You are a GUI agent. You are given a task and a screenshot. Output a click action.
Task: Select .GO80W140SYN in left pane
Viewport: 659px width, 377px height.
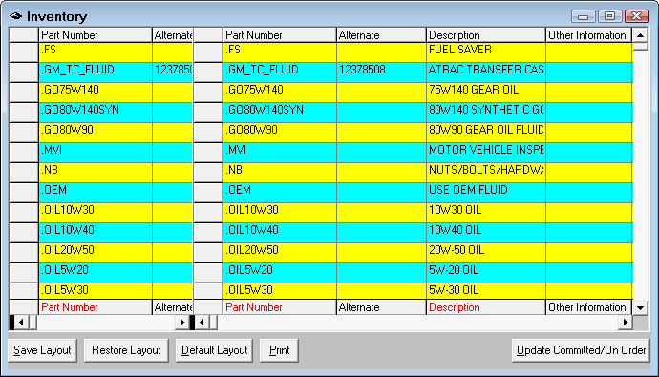[x=95, y=113]
